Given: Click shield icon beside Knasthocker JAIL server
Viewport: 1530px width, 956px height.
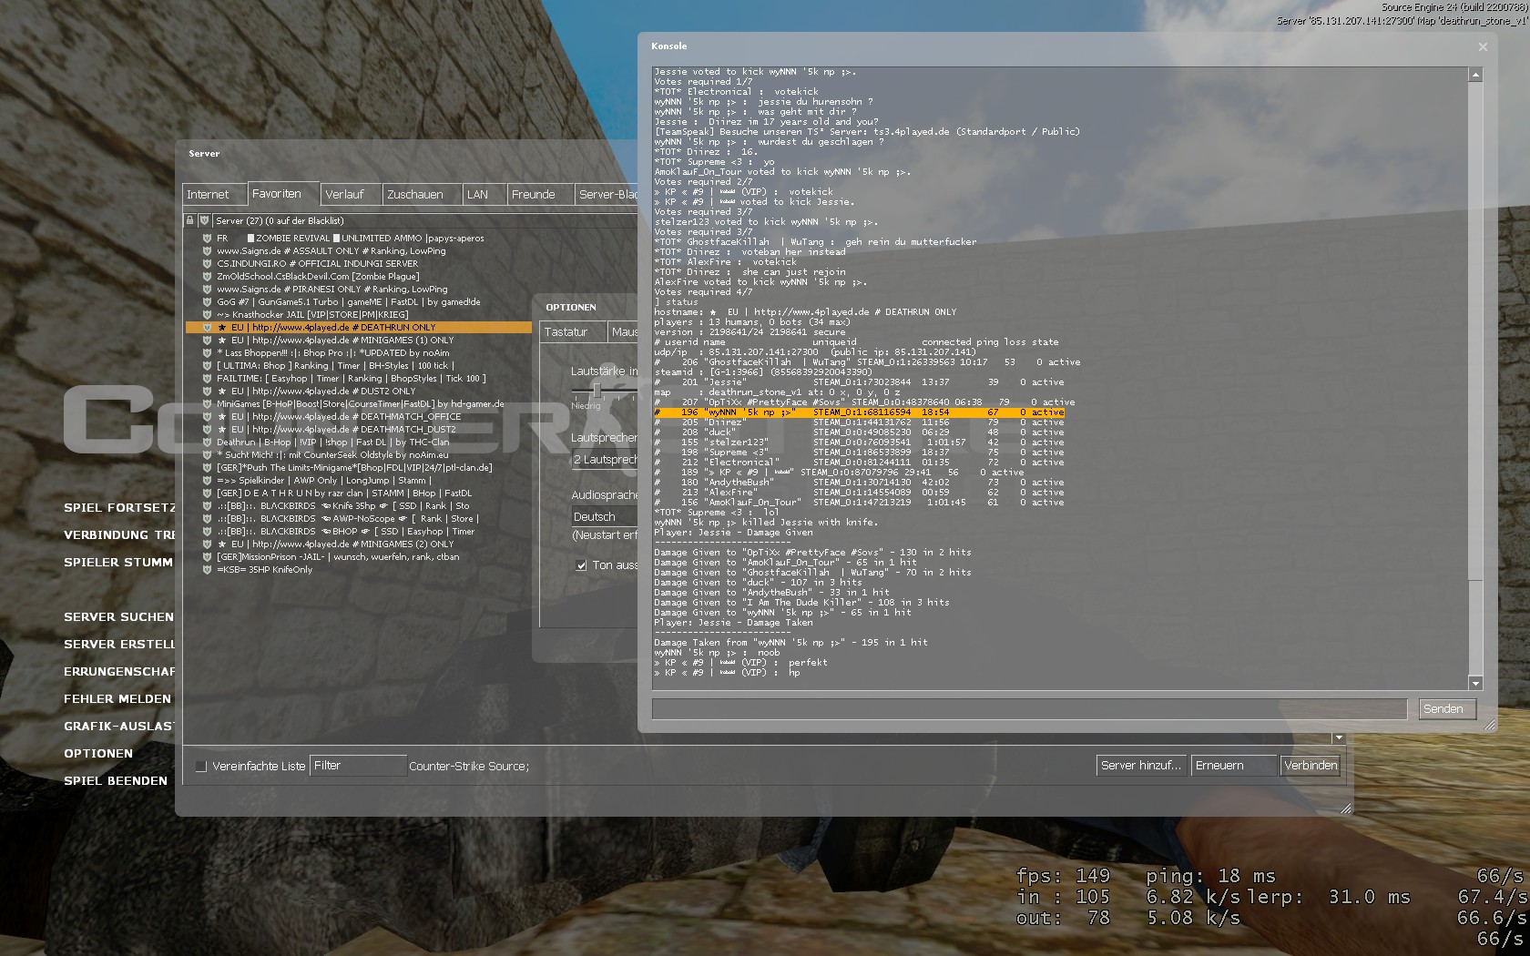Looking at the screenshot, I should (x=207, y=315).
